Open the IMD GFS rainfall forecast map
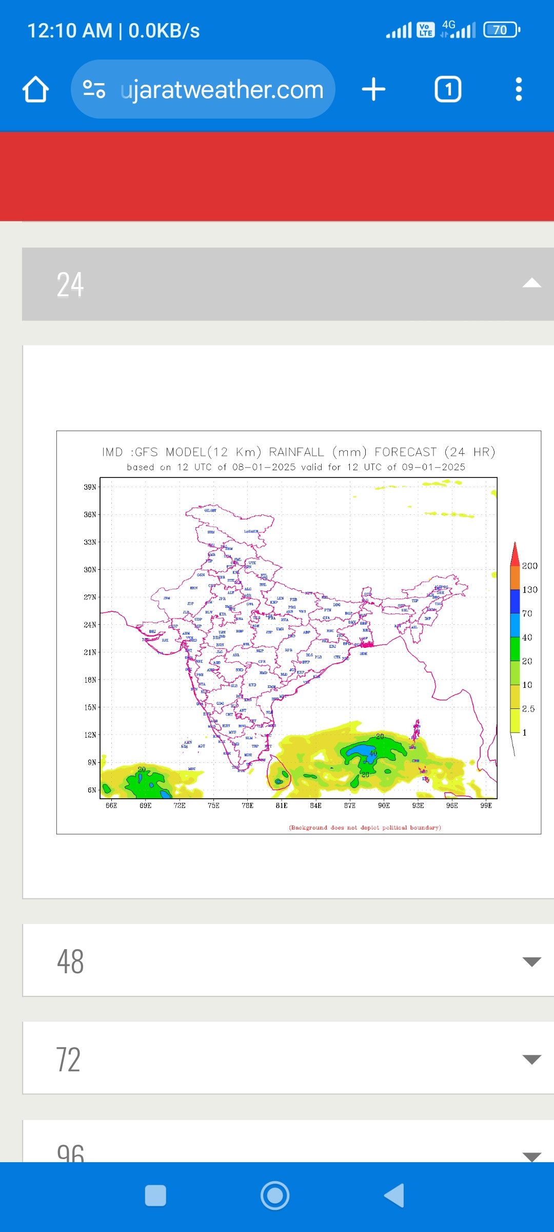 (299, 637)
